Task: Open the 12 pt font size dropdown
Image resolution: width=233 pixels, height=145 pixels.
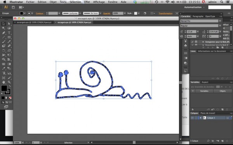Action: pyautogui.click(x=198, y=32)
